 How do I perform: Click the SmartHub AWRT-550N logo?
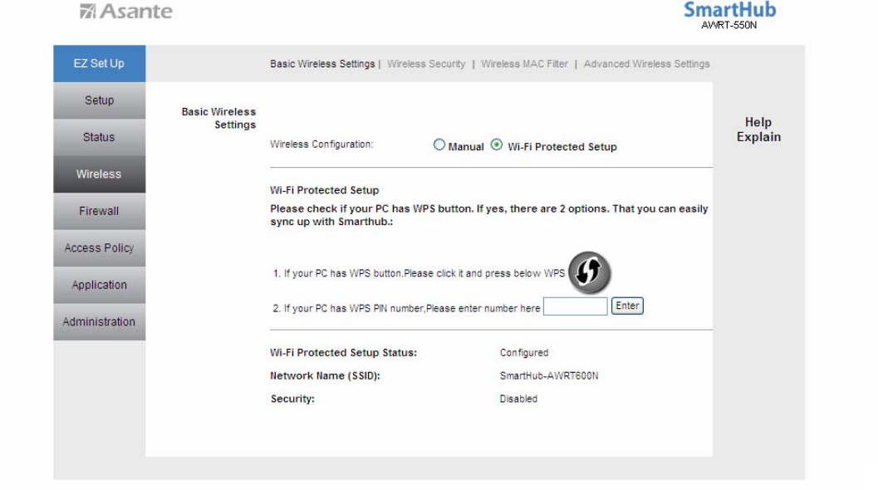tap(729, 15)
